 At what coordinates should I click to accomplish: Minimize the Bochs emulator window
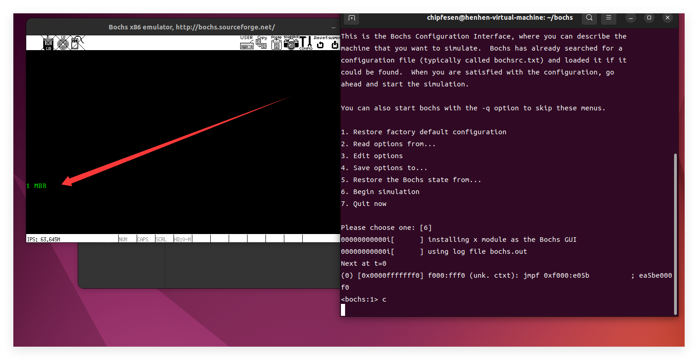tap(334, 28)
